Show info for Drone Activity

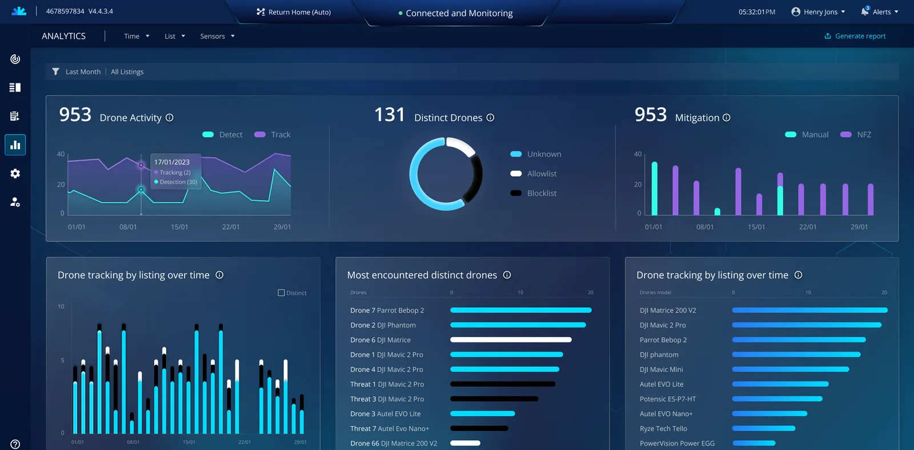coord(170,117)
